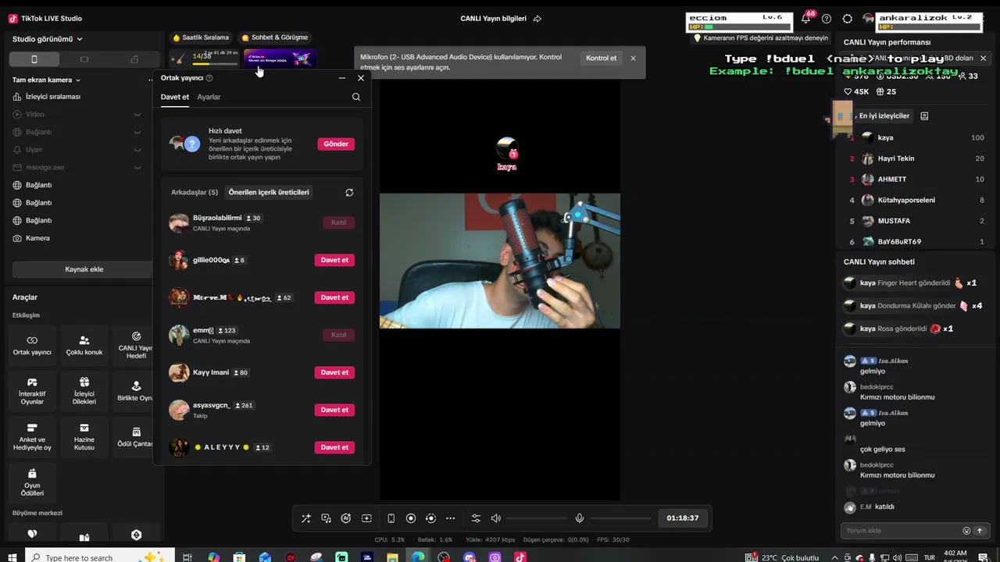Invite Kayy Imani with Davet et
The width and height of the screenshot is (1000, 562).
point(334,372)
